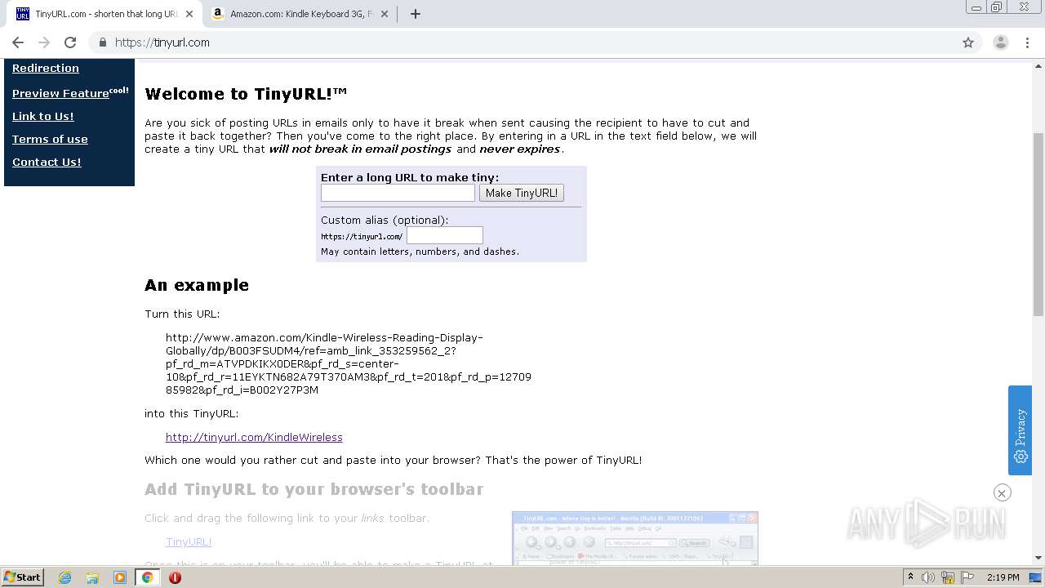1045x588 pixels.
Task: Click the volume speaker tray icon
Action: point(928,577)
